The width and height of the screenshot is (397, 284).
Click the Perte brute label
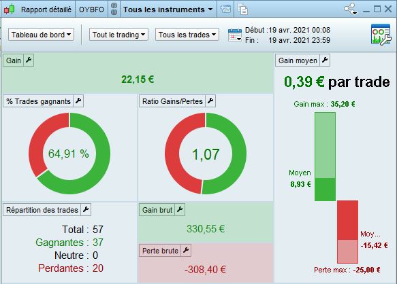pyautogui.click(x=160, y=251)
